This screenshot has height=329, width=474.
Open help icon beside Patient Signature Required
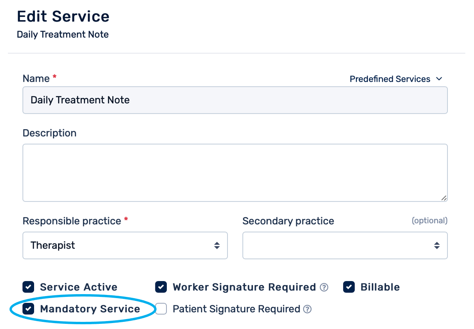307,309
